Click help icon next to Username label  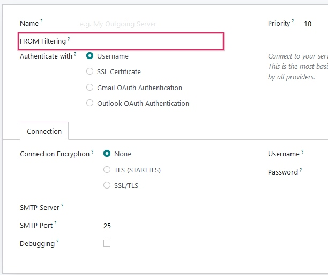(302, 152)
